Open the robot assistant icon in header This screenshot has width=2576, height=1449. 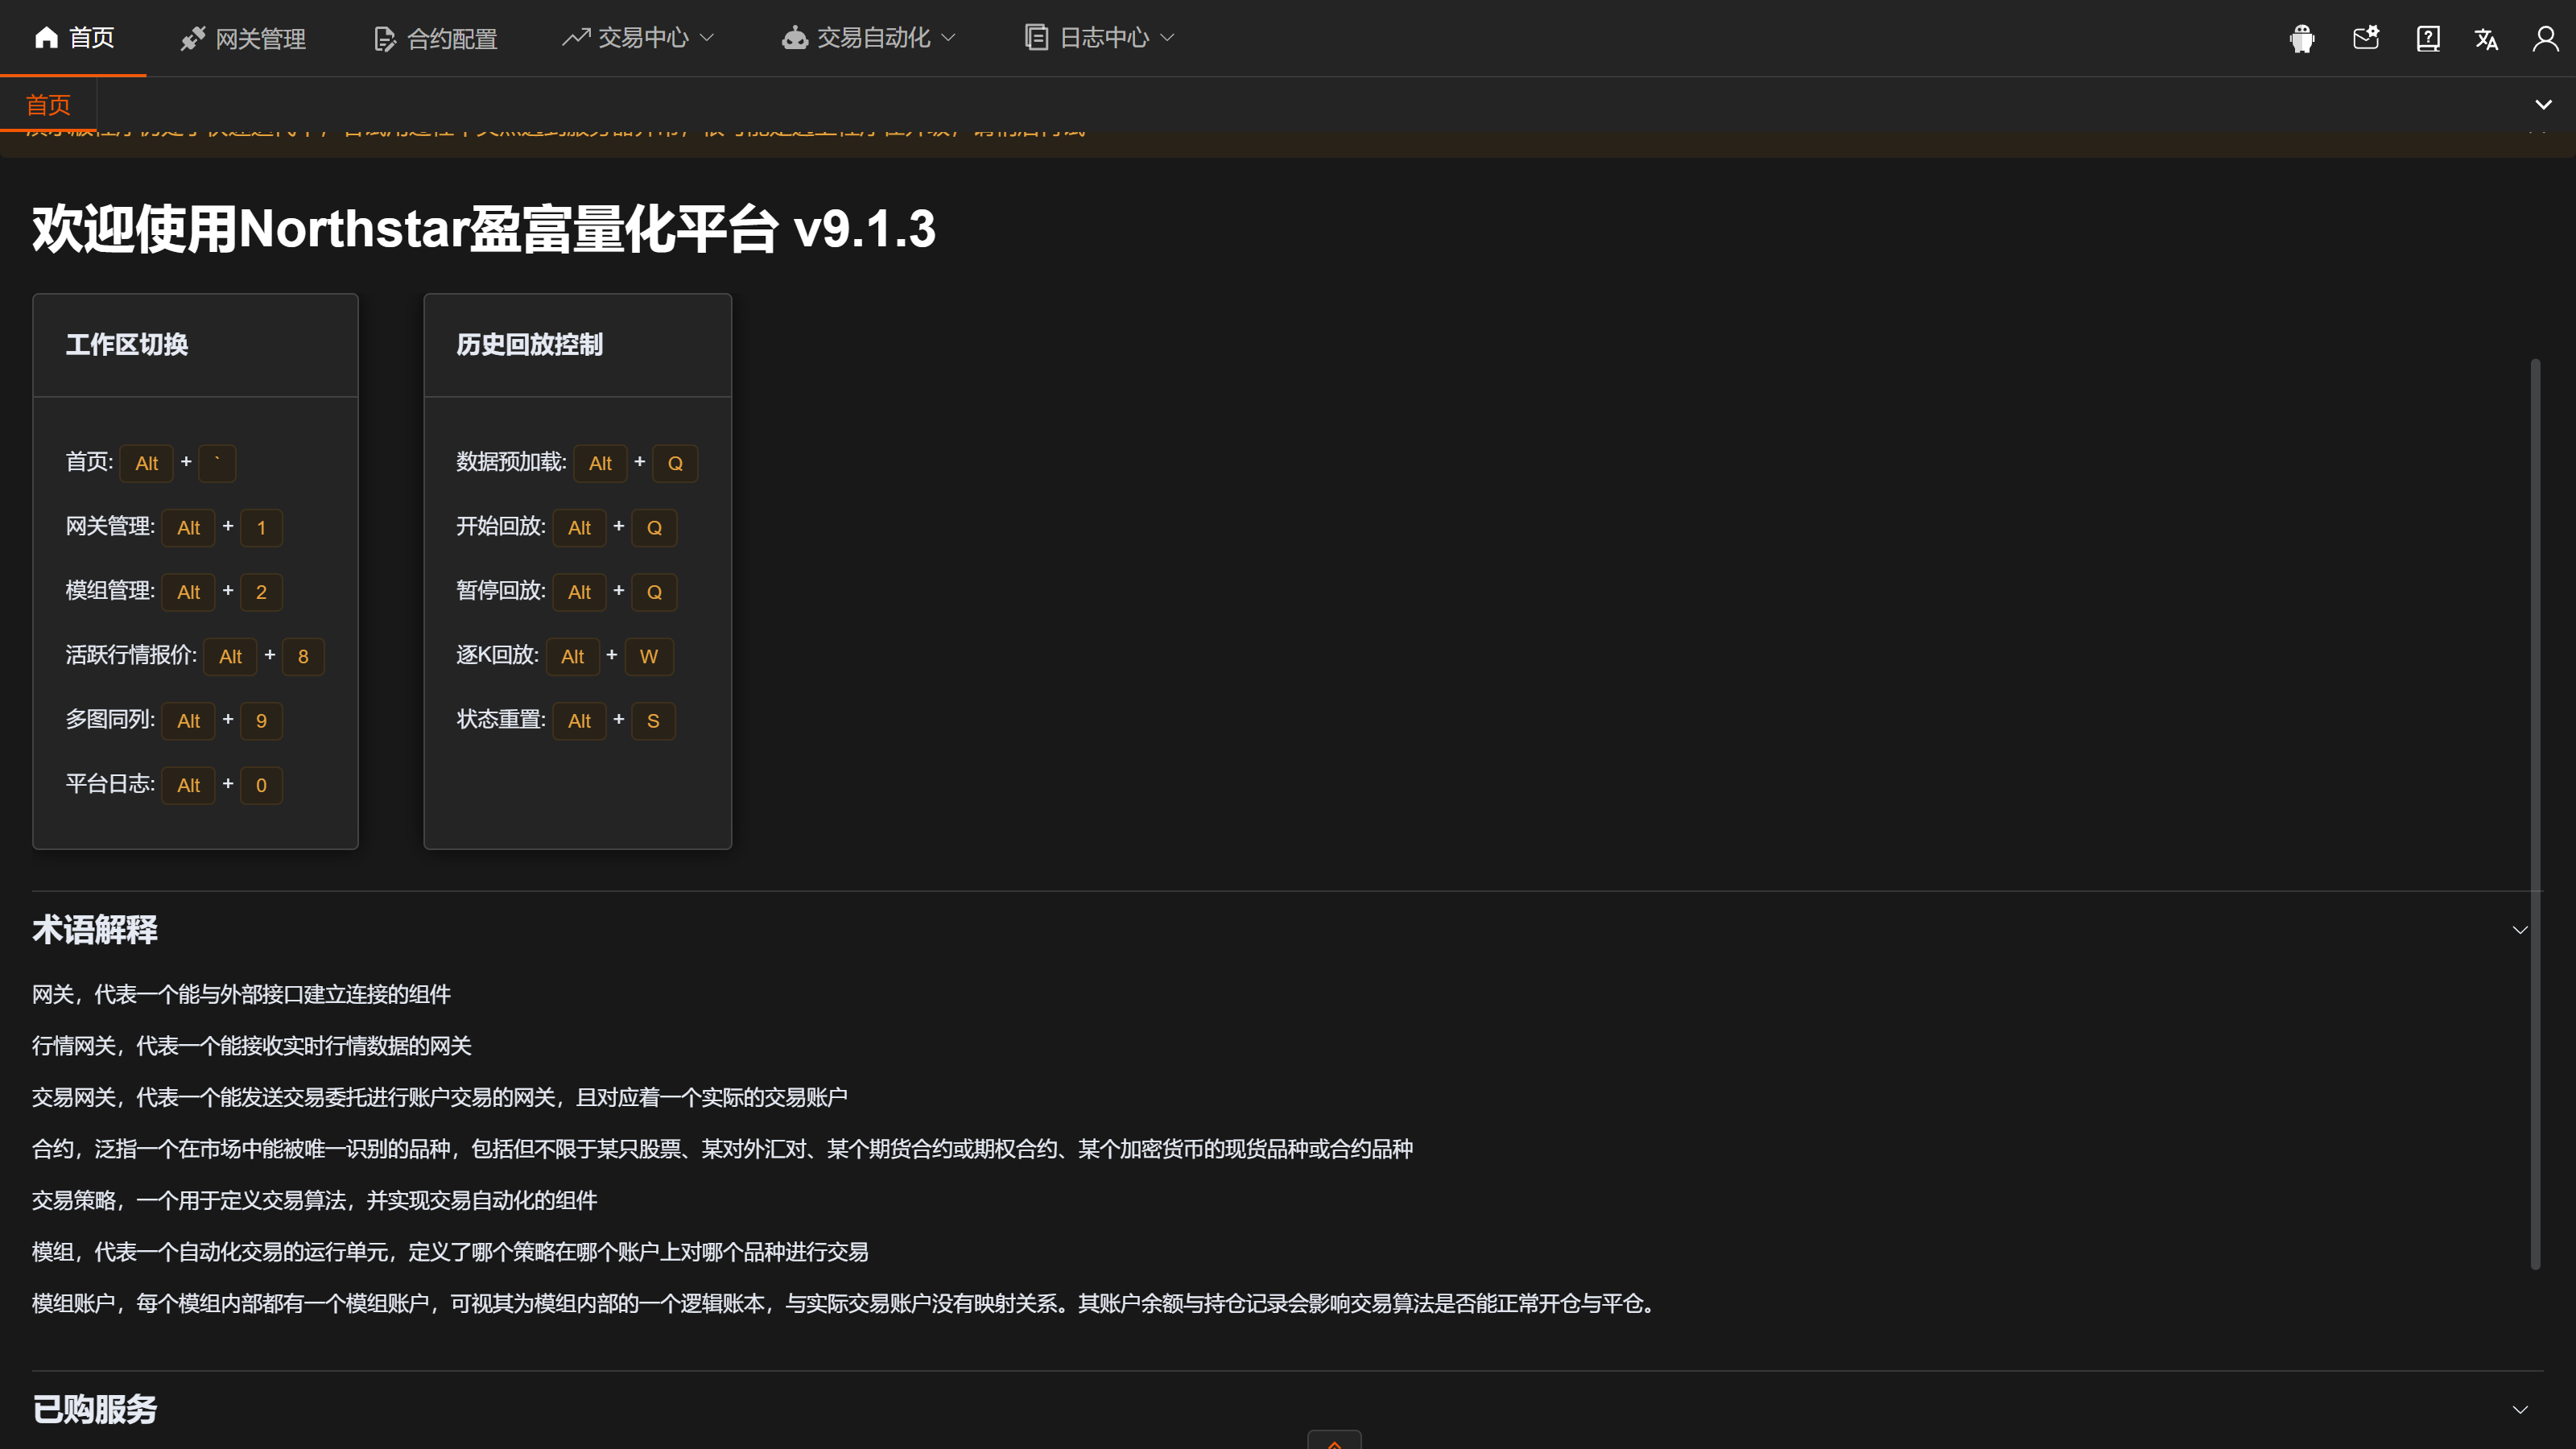[x=2302, y=38]
